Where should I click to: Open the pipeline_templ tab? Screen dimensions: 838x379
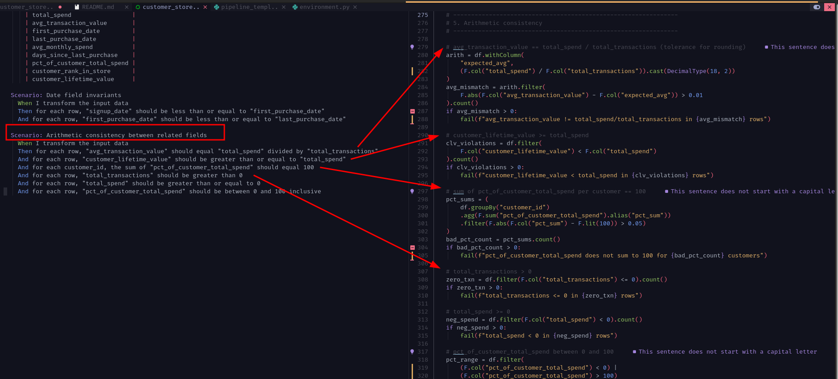tap(249, 7)
